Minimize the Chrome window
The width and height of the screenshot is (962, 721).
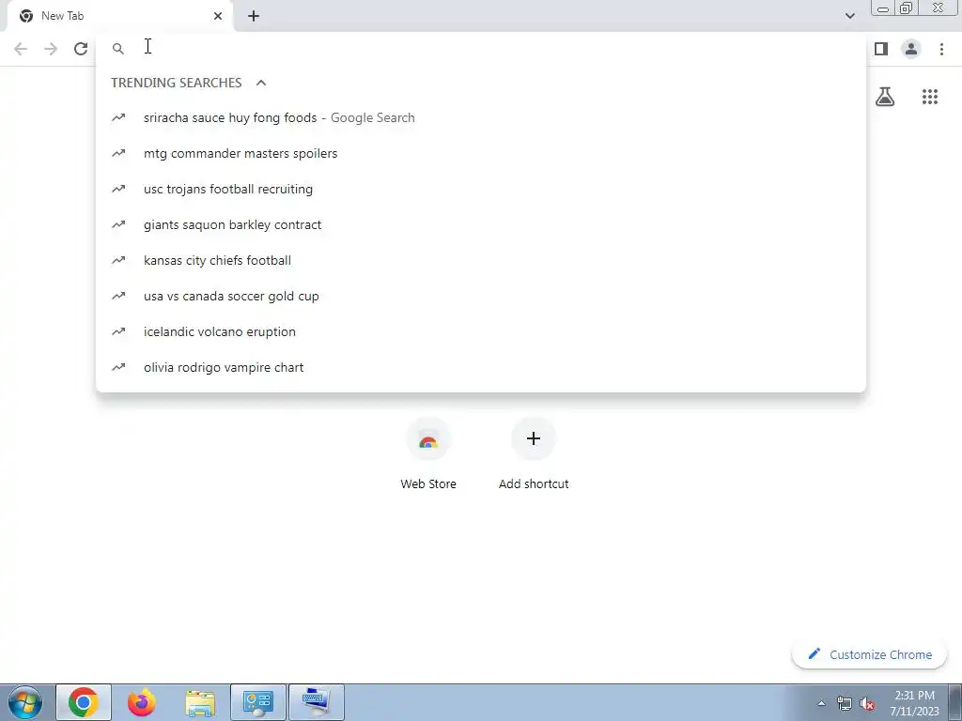(x=883, y=8)
